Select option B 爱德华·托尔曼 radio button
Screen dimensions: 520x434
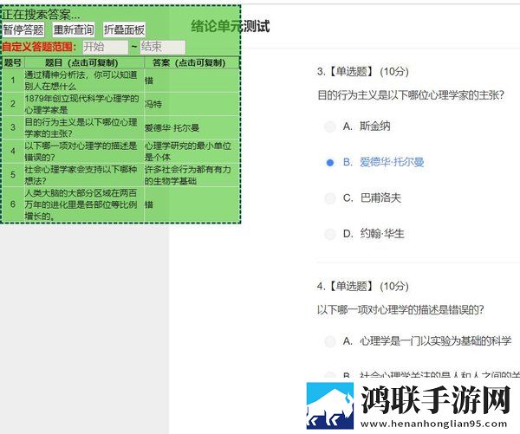click(x=330, y=163)
